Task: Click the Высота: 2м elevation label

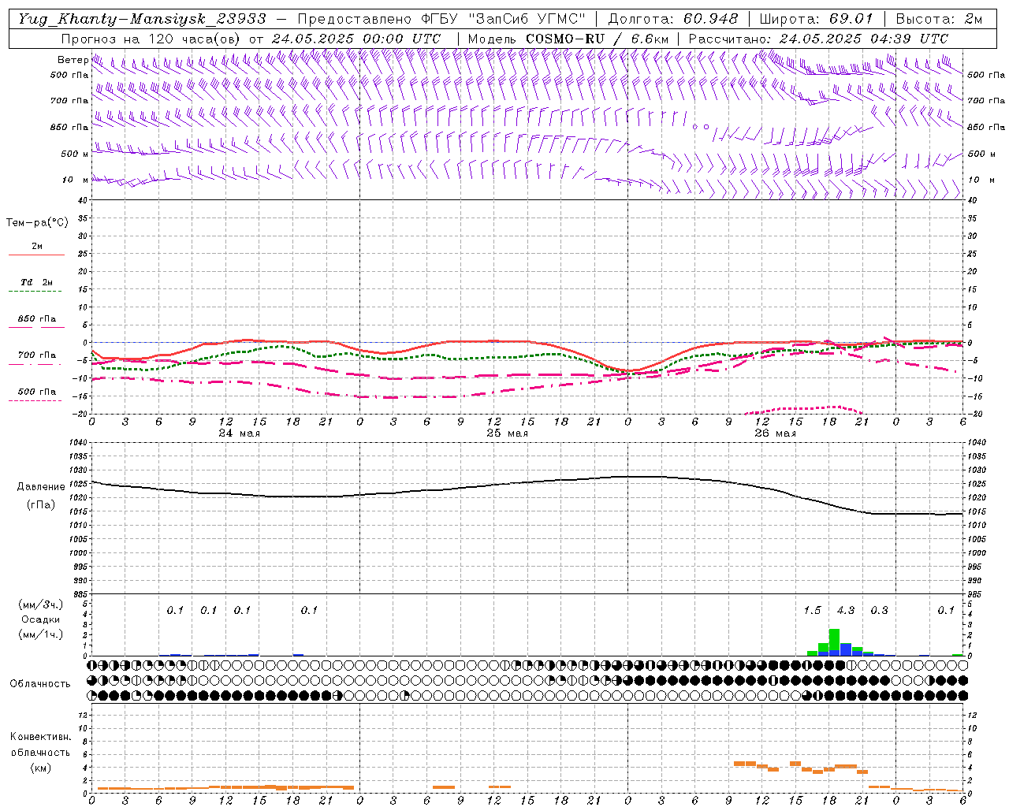Action: tap(939, 19)
